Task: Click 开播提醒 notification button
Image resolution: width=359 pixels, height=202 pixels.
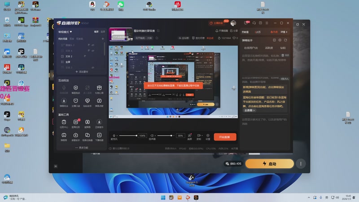Action: coord(222,31)
